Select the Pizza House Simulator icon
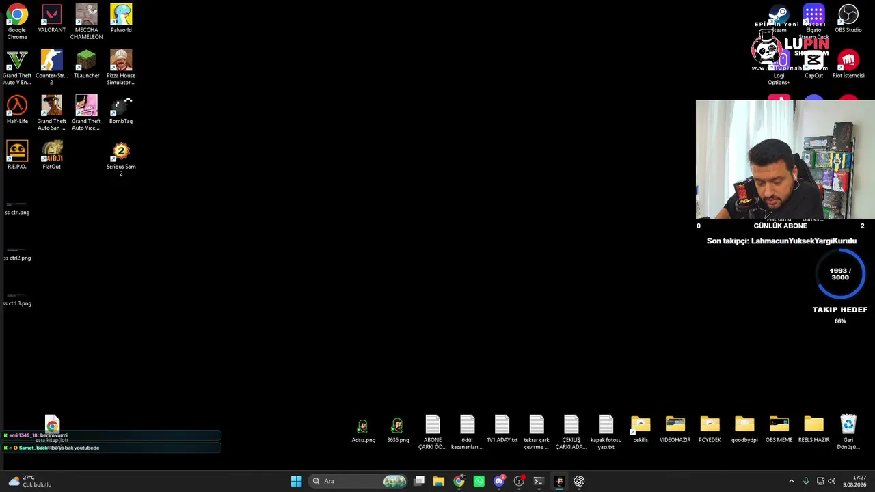Image resolution: width=875 pixels, height=492 pixels. coord(121,68)
